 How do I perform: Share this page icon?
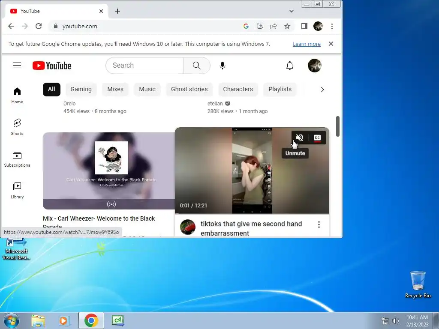tap(273, 26)
